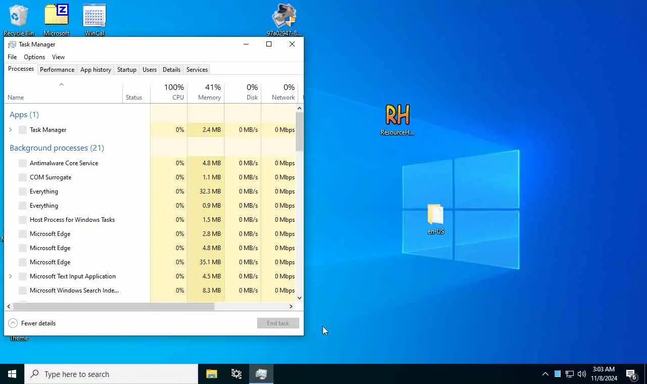Click the network icon in system tray

pos(570,374)
